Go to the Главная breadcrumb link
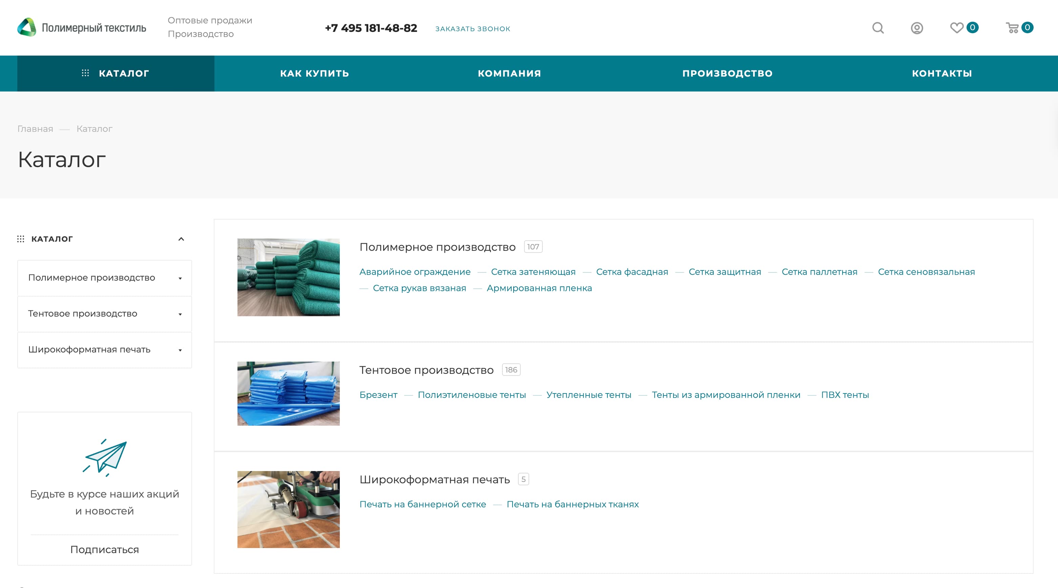Viewport: 1058px width, 588px height. coord(35,128)
